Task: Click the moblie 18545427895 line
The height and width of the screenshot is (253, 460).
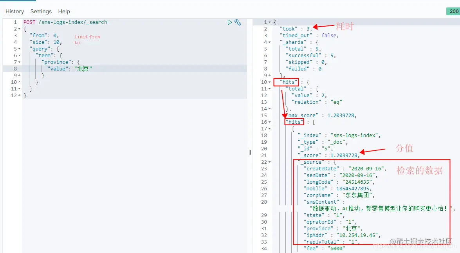Action: [x=338, y=189]
